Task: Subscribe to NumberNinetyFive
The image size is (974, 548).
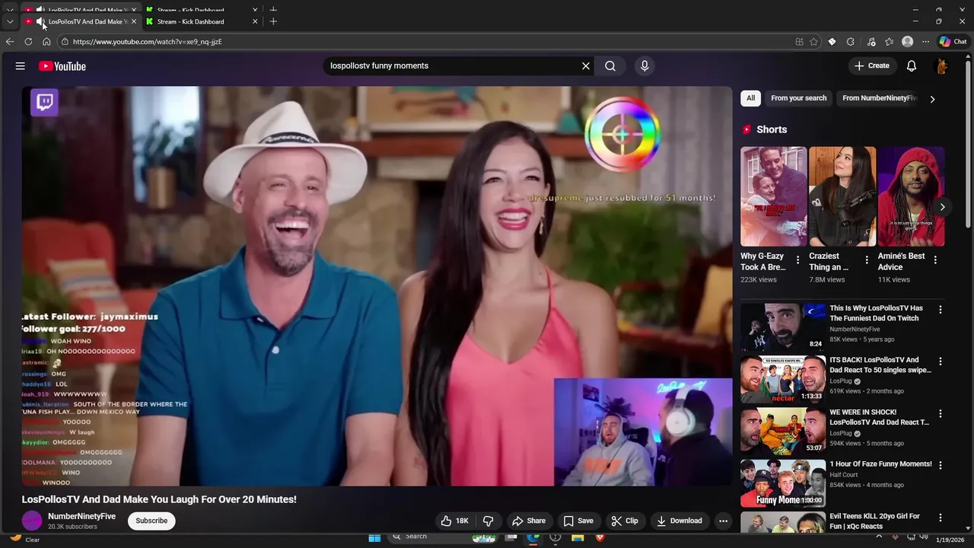Action: [151, 521]
